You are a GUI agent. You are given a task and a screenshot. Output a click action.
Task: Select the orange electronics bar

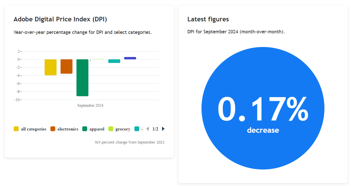[x=67, y=66]
